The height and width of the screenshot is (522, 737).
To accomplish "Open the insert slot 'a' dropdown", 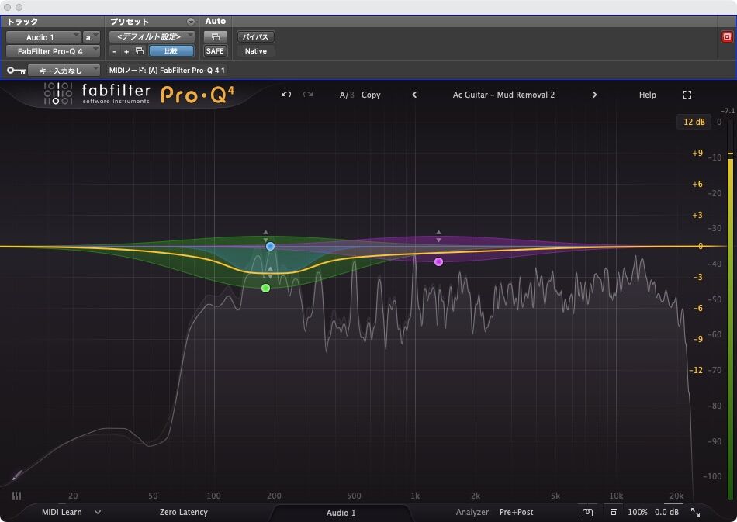I will pyautogui.click(x=92, y=36).
